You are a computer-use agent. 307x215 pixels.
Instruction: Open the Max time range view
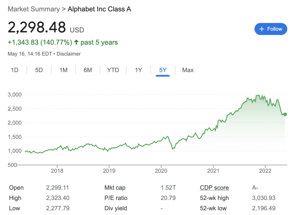click(x=188, y=70)
